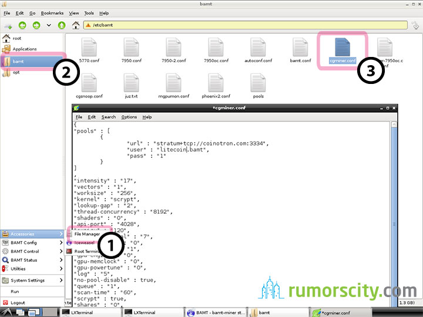
Task: Open the file manager Help menu
Action: tap(104, 13)
